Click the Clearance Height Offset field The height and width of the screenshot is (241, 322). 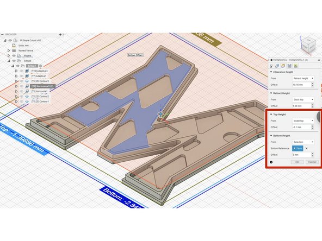click(x=302, y=85)
